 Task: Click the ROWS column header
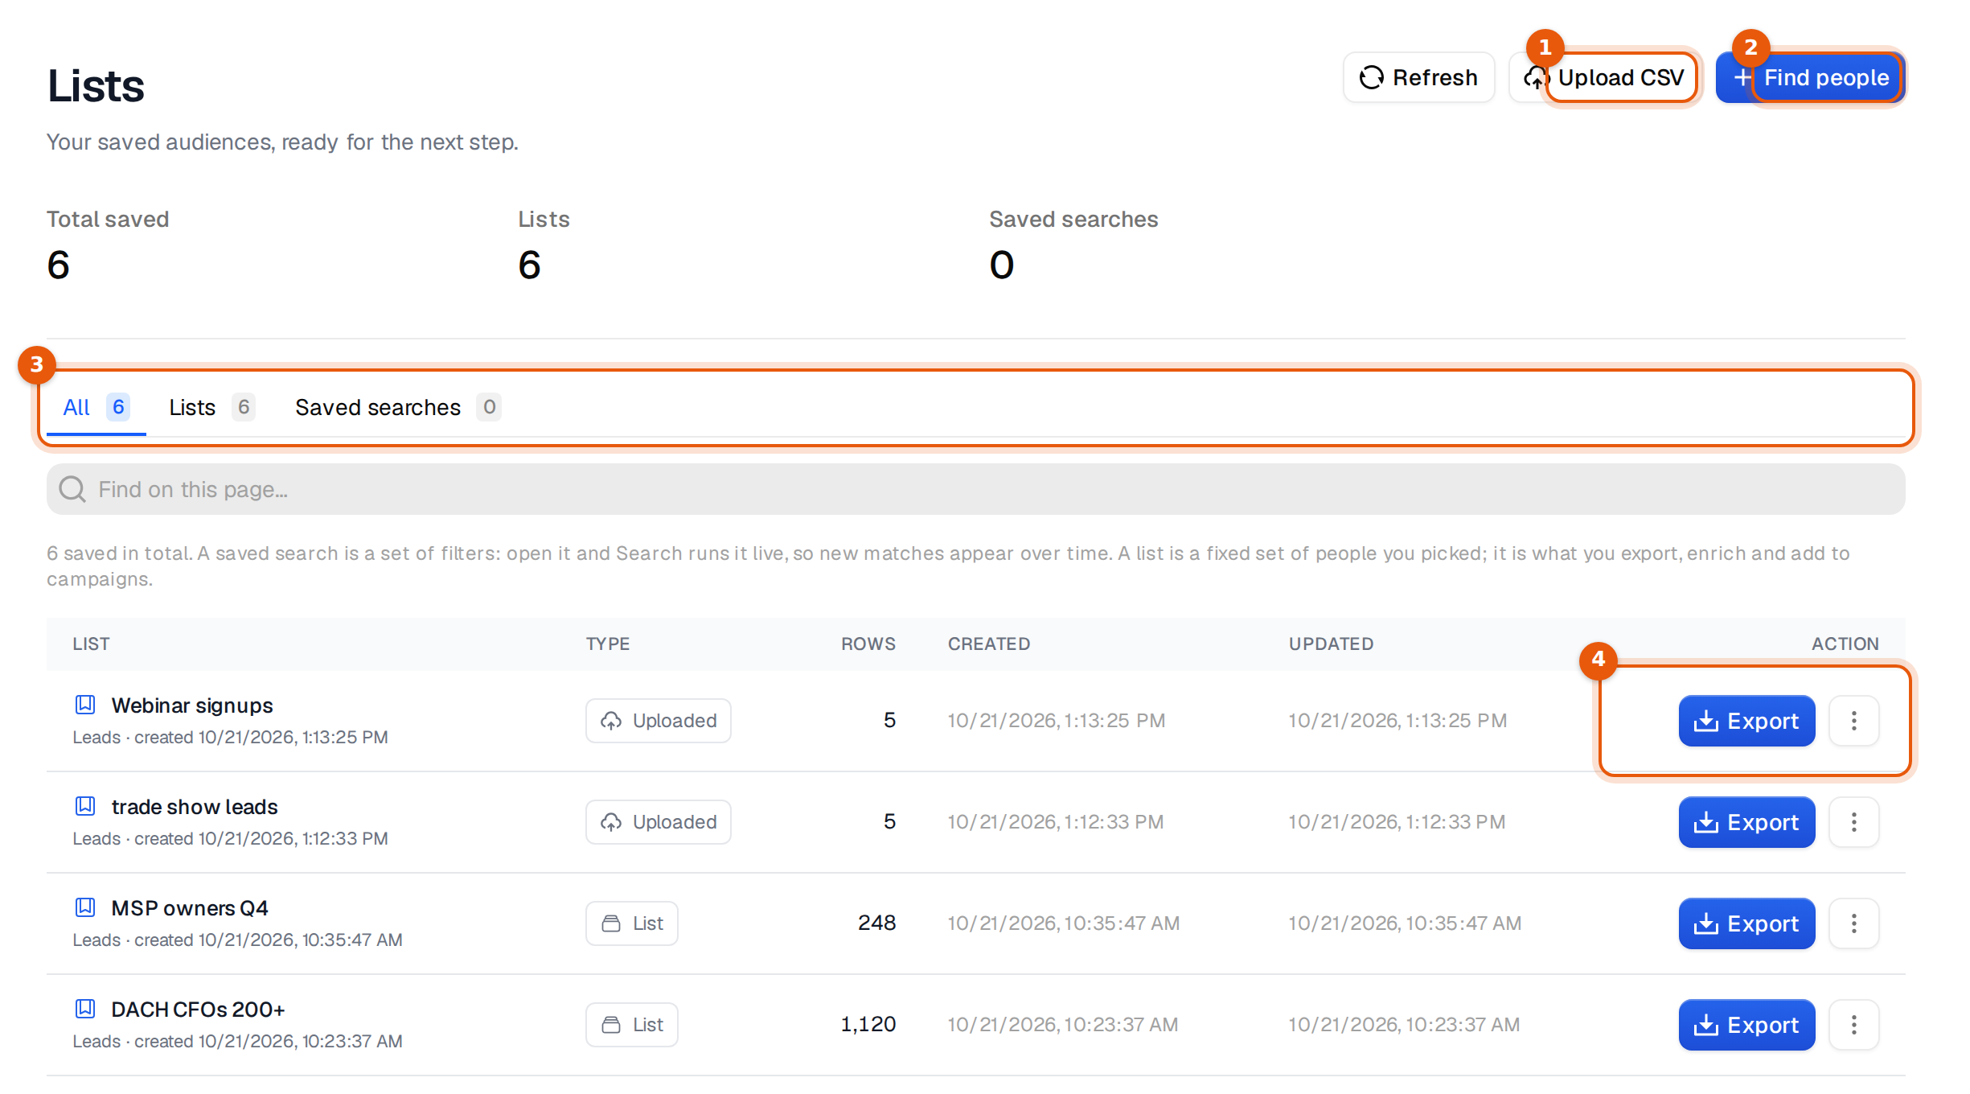[868, 644]
